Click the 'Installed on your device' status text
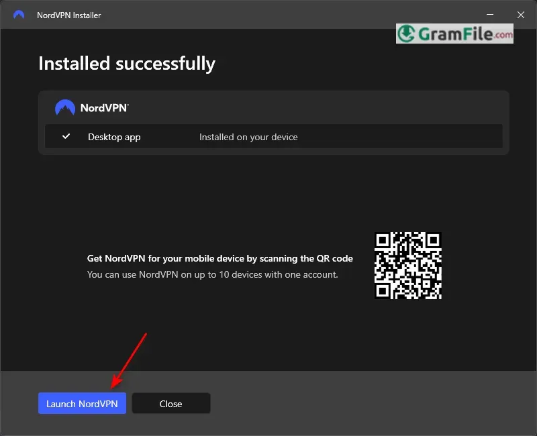This screenshot has width=537, height=436. click(x=248, y=137)
